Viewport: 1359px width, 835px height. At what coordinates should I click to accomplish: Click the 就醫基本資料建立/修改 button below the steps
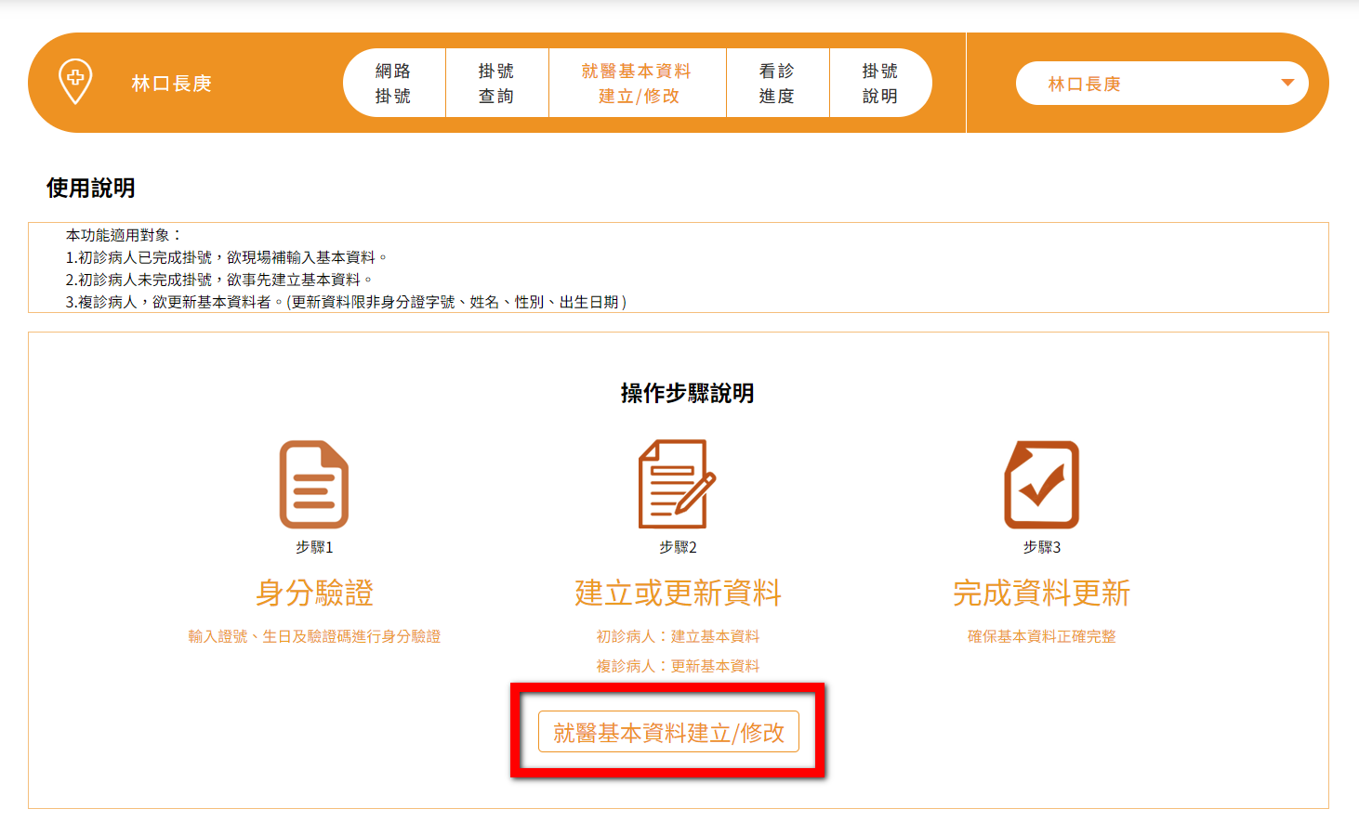(669, 733)
